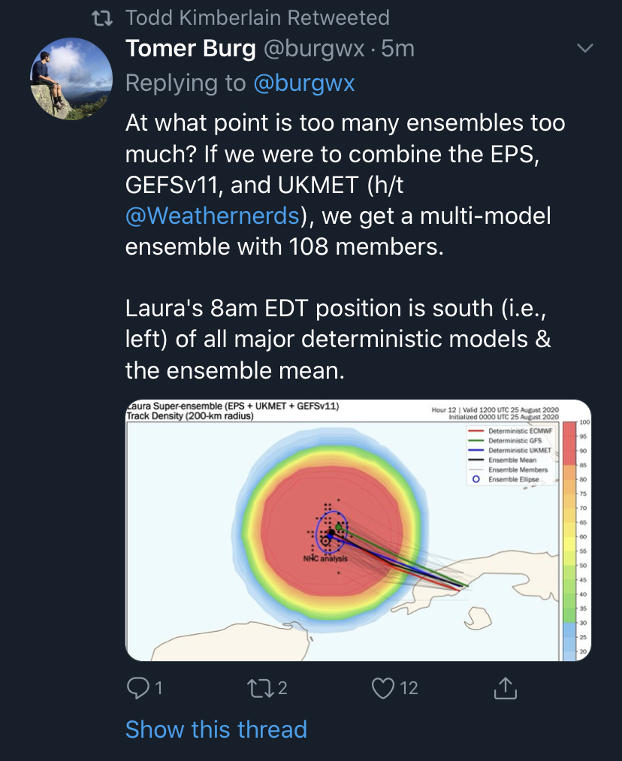
Task: Tap the retweet arrows icon below tweet
Action: [259, 687]
